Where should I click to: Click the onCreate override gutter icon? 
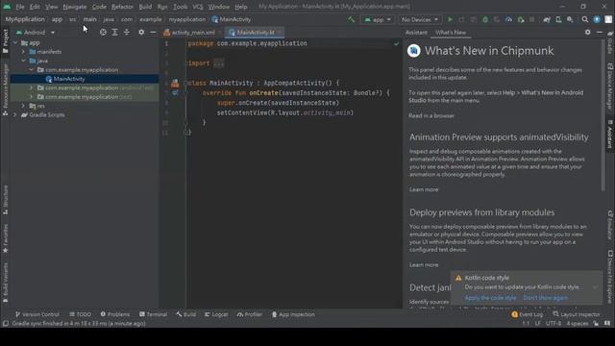coord(175,93)
